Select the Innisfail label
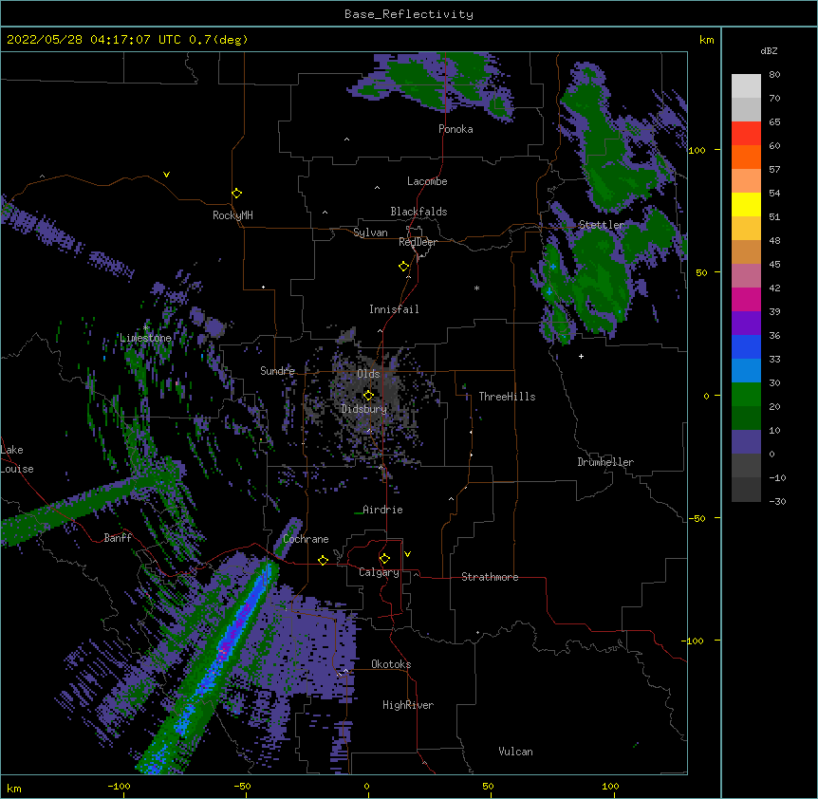Screen dimensions: 818x799 click(x=394, y=309)
